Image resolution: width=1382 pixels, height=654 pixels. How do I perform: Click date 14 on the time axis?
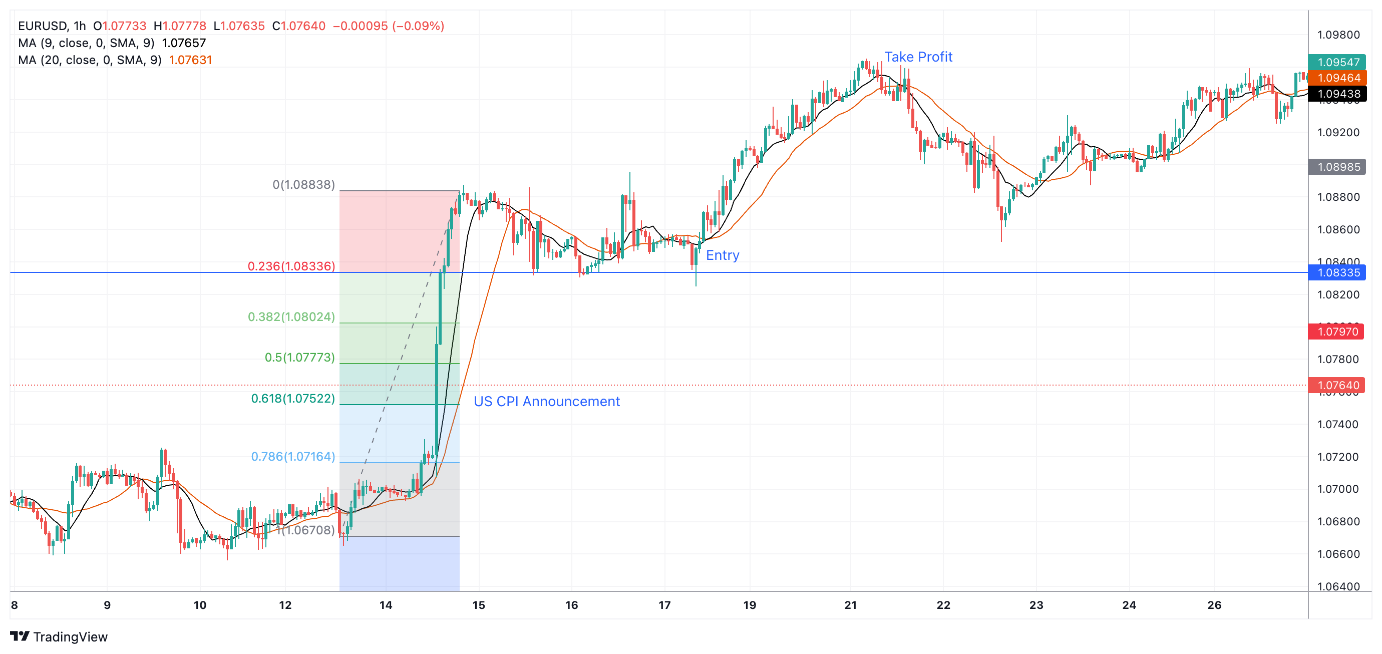pos(385,605)
